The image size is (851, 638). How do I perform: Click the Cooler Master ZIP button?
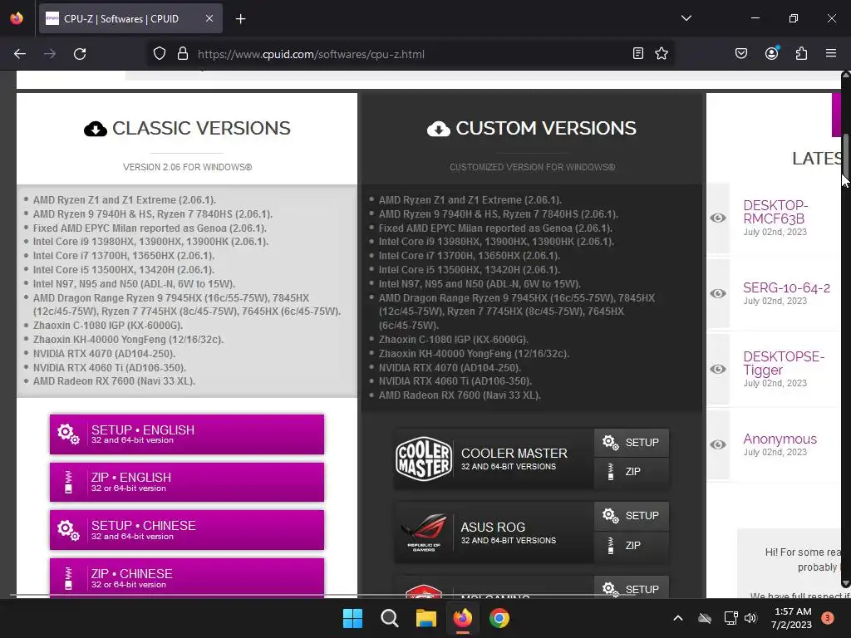coord(632,472)
